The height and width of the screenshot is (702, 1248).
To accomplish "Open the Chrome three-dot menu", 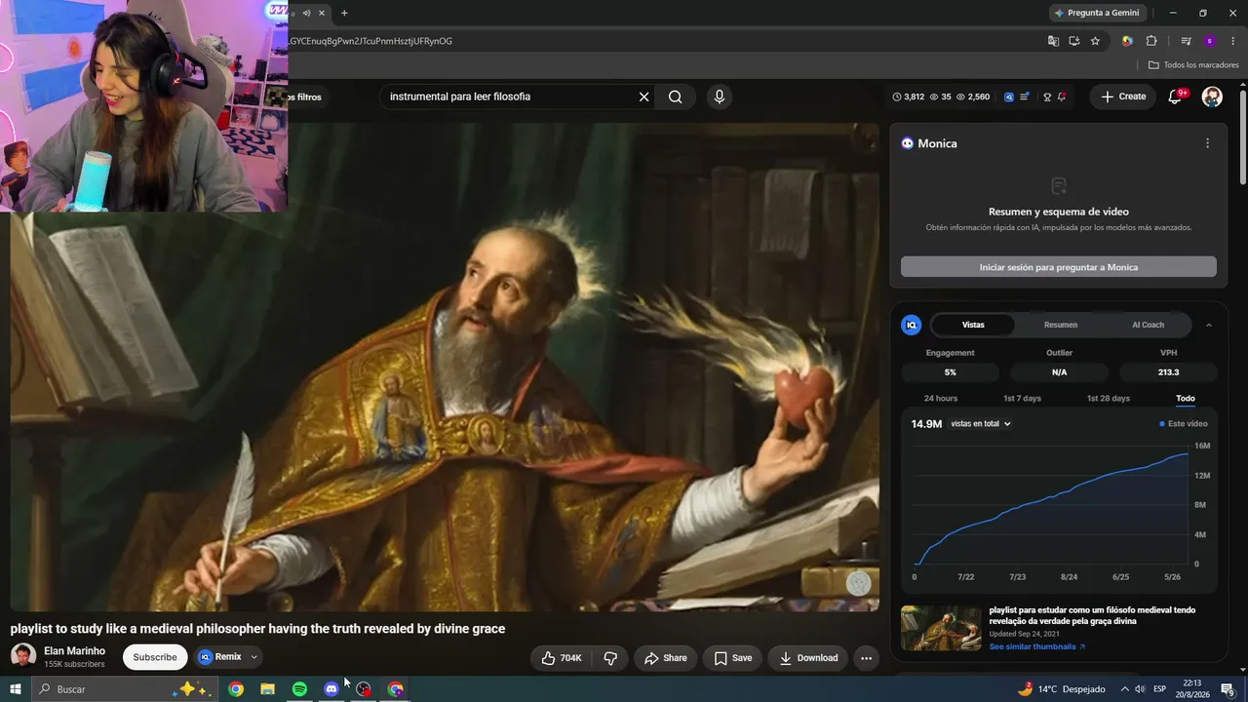I will coord(1233,41).
